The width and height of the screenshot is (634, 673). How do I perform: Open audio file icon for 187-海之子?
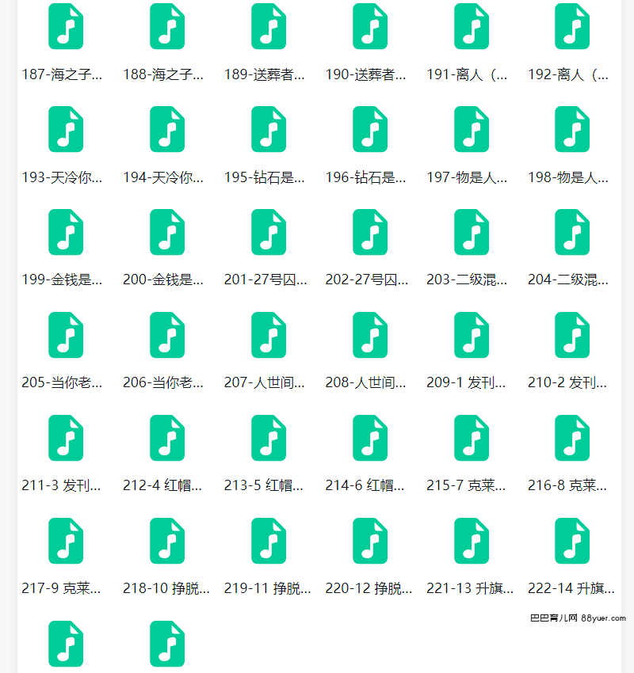[66, 26]
